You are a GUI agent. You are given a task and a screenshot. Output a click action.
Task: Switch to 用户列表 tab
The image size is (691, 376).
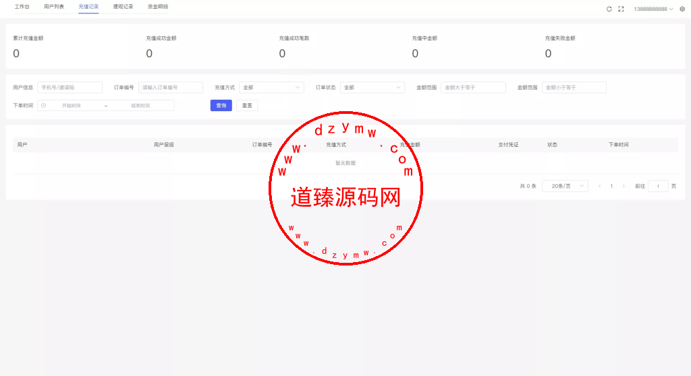54,7
